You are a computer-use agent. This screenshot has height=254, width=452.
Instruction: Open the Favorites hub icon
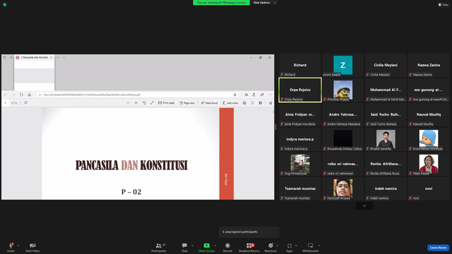[246, 95]
